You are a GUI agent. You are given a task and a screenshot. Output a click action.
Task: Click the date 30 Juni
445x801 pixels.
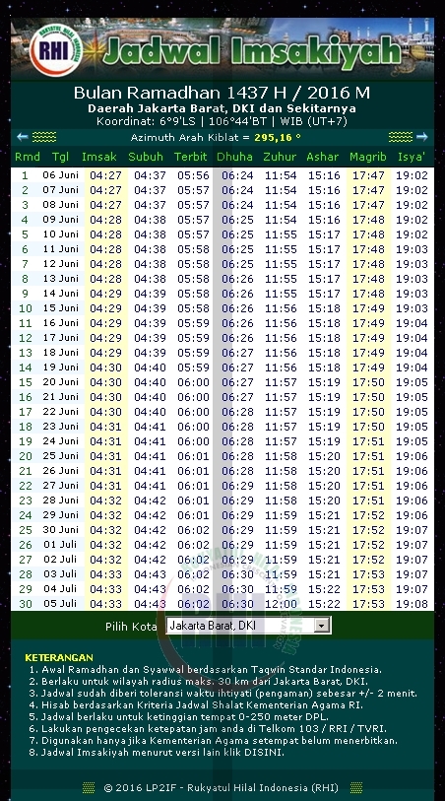[x=60, y=530]
